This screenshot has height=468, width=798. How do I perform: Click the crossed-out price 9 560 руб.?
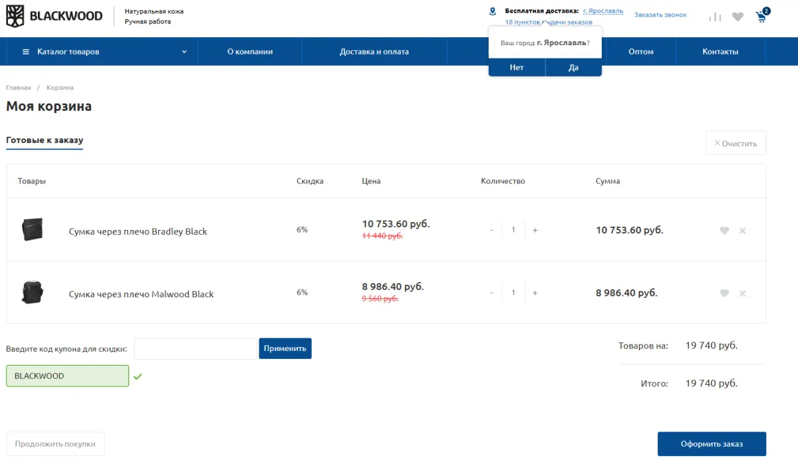(x=380, y=298)
